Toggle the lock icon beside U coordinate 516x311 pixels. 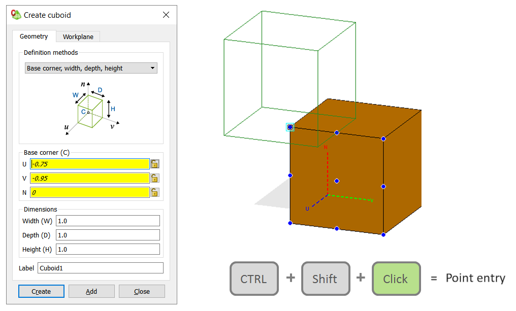pos(155,163)
